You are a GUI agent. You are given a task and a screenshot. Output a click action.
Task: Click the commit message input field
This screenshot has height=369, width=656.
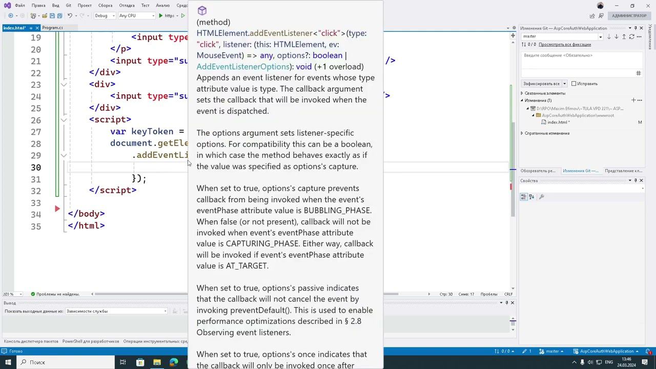coord(582,60)
